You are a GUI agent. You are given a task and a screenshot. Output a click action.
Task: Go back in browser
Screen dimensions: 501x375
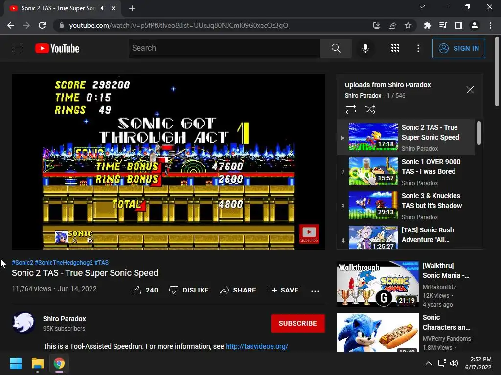(x=11, y=25)
